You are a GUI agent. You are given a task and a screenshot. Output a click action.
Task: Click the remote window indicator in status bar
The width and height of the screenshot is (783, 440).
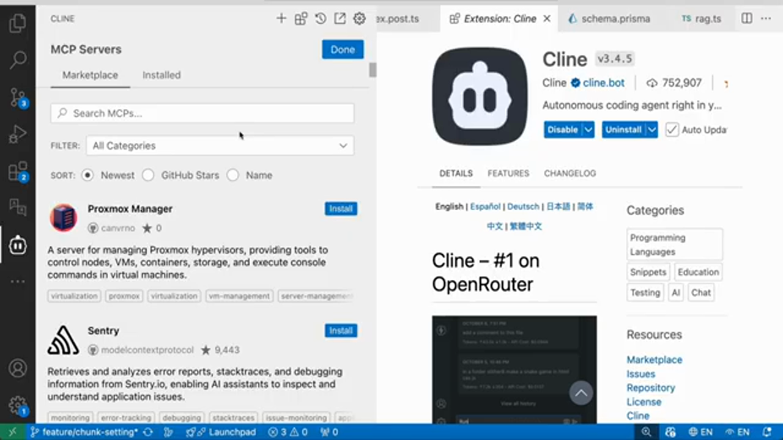click(12, 432)
